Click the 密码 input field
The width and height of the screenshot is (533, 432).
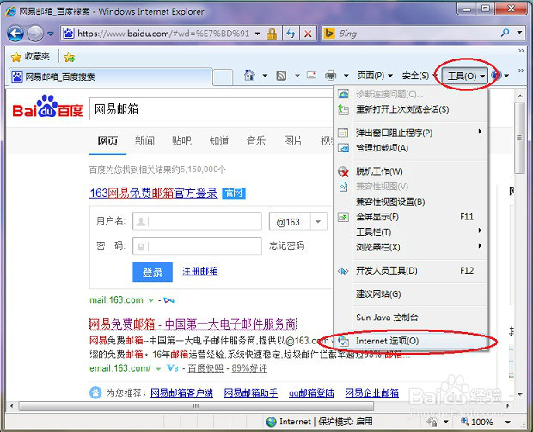[197, 245]
